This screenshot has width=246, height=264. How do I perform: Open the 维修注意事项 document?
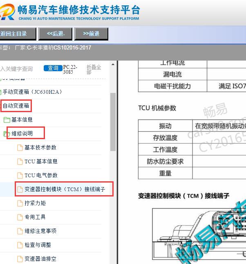pyautogui.click(x=40, y=231)
